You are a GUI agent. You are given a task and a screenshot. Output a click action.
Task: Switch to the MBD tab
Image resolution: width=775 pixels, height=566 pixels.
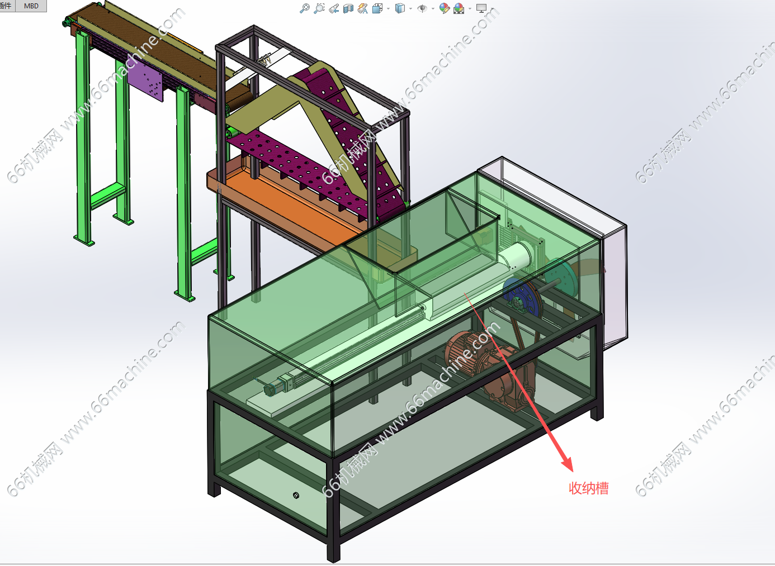(31, 6)
